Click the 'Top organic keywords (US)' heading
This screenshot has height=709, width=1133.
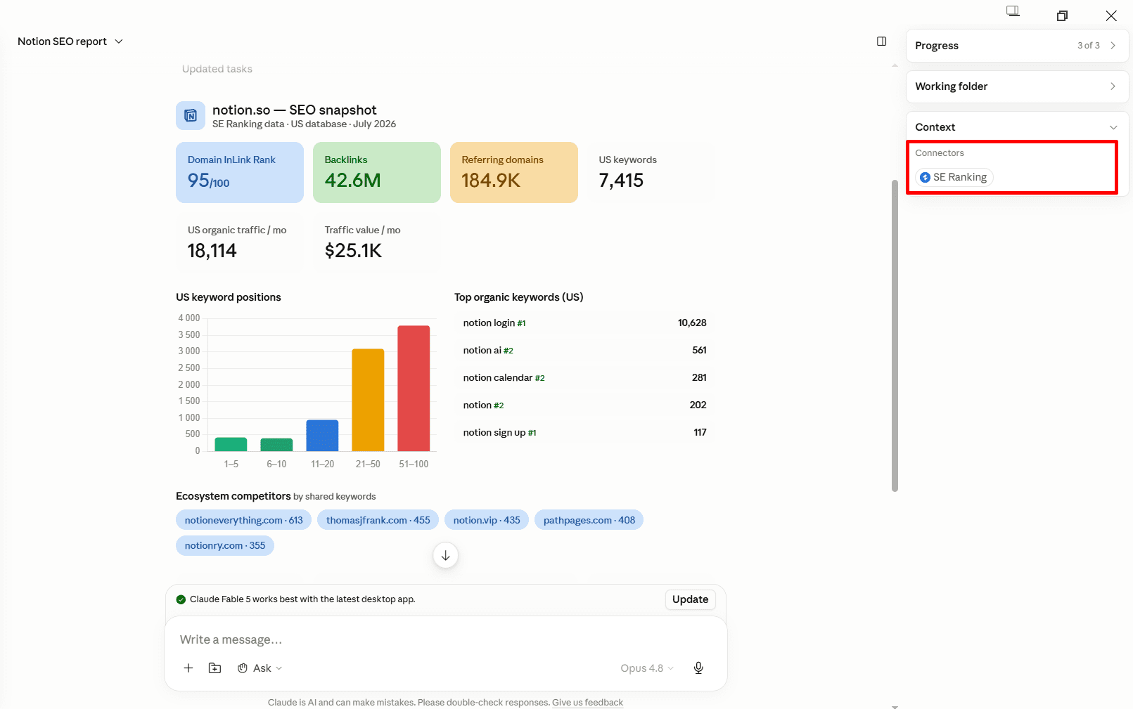tap(518, 297)
